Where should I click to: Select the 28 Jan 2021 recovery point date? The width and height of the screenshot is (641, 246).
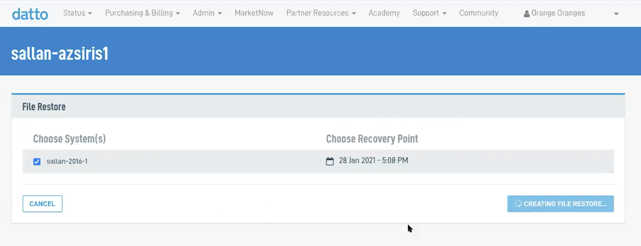[373, 160]
